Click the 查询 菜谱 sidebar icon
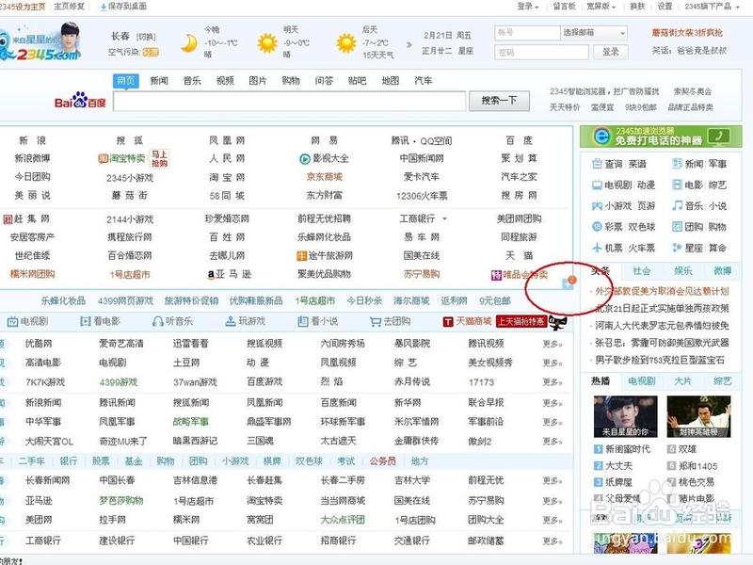Image resolution: width=753 pixels, height=565 pixels. [x=597, y=164]
